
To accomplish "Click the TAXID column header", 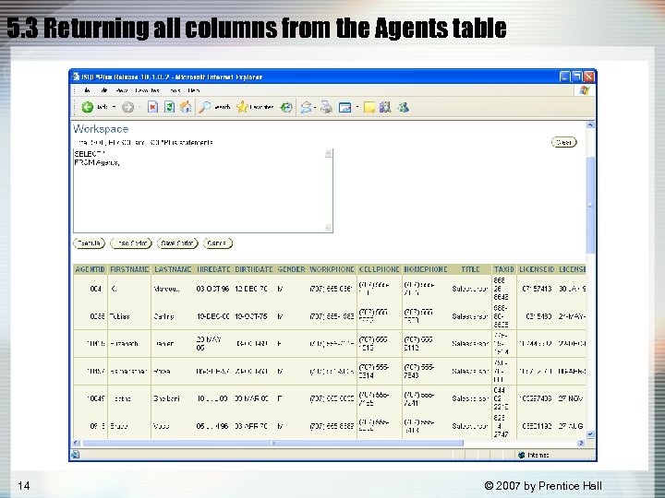I will pyautogui.click(x=504, y=269).
